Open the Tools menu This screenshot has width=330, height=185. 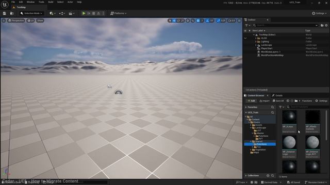pyautogui.click(x=41, y=2)
